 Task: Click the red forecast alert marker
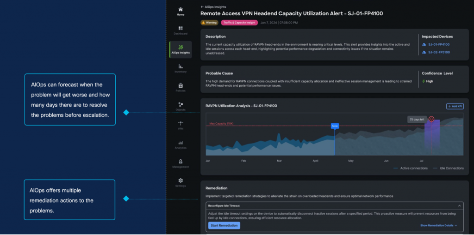(431, 119)
